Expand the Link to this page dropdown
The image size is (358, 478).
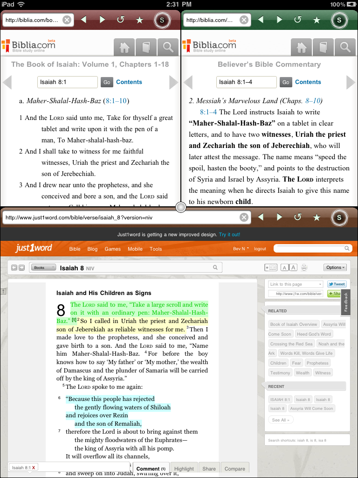[295, 284]
